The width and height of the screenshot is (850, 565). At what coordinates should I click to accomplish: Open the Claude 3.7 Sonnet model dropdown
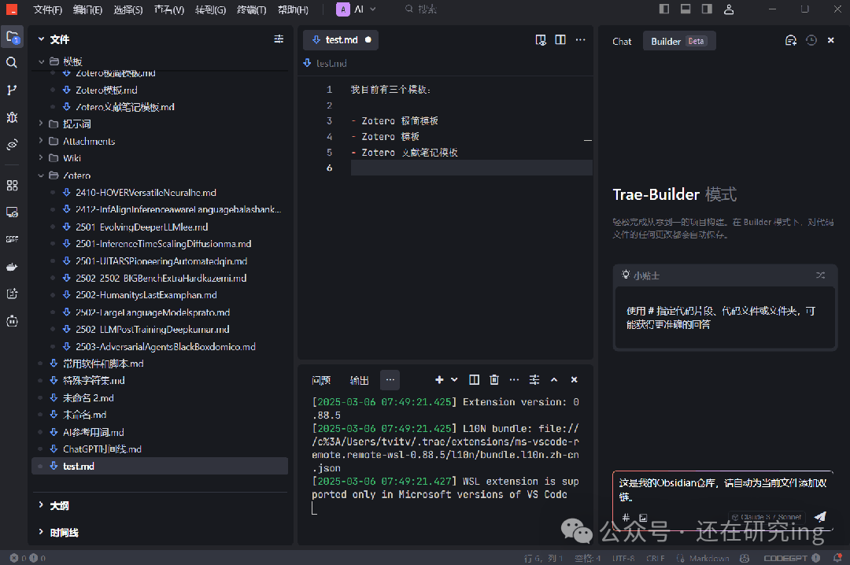766,517
